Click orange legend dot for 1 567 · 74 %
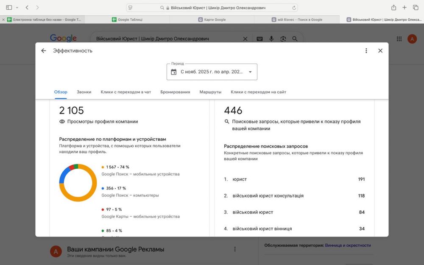This screenshot has height=265, width=424. click(103, 167)
